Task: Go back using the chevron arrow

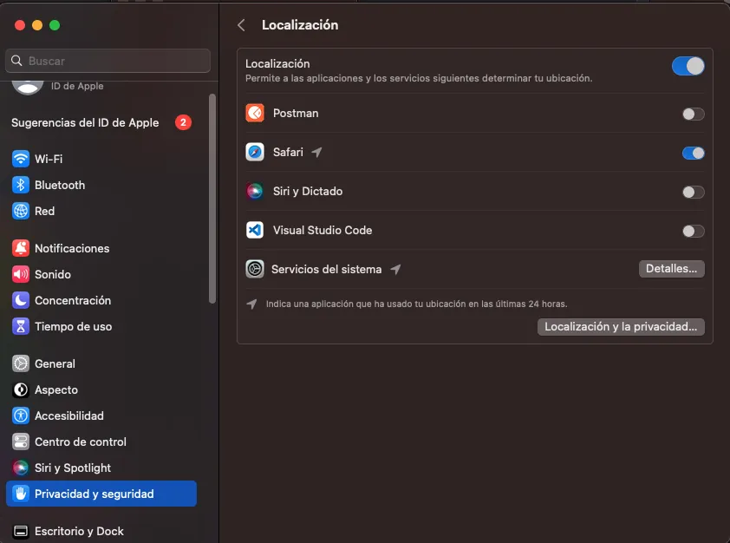Action: tap(241, 25)
